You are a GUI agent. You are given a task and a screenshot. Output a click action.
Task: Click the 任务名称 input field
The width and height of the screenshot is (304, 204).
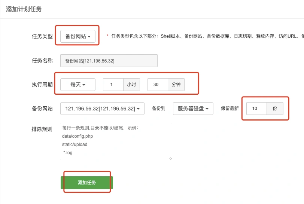tap(109, 61)
